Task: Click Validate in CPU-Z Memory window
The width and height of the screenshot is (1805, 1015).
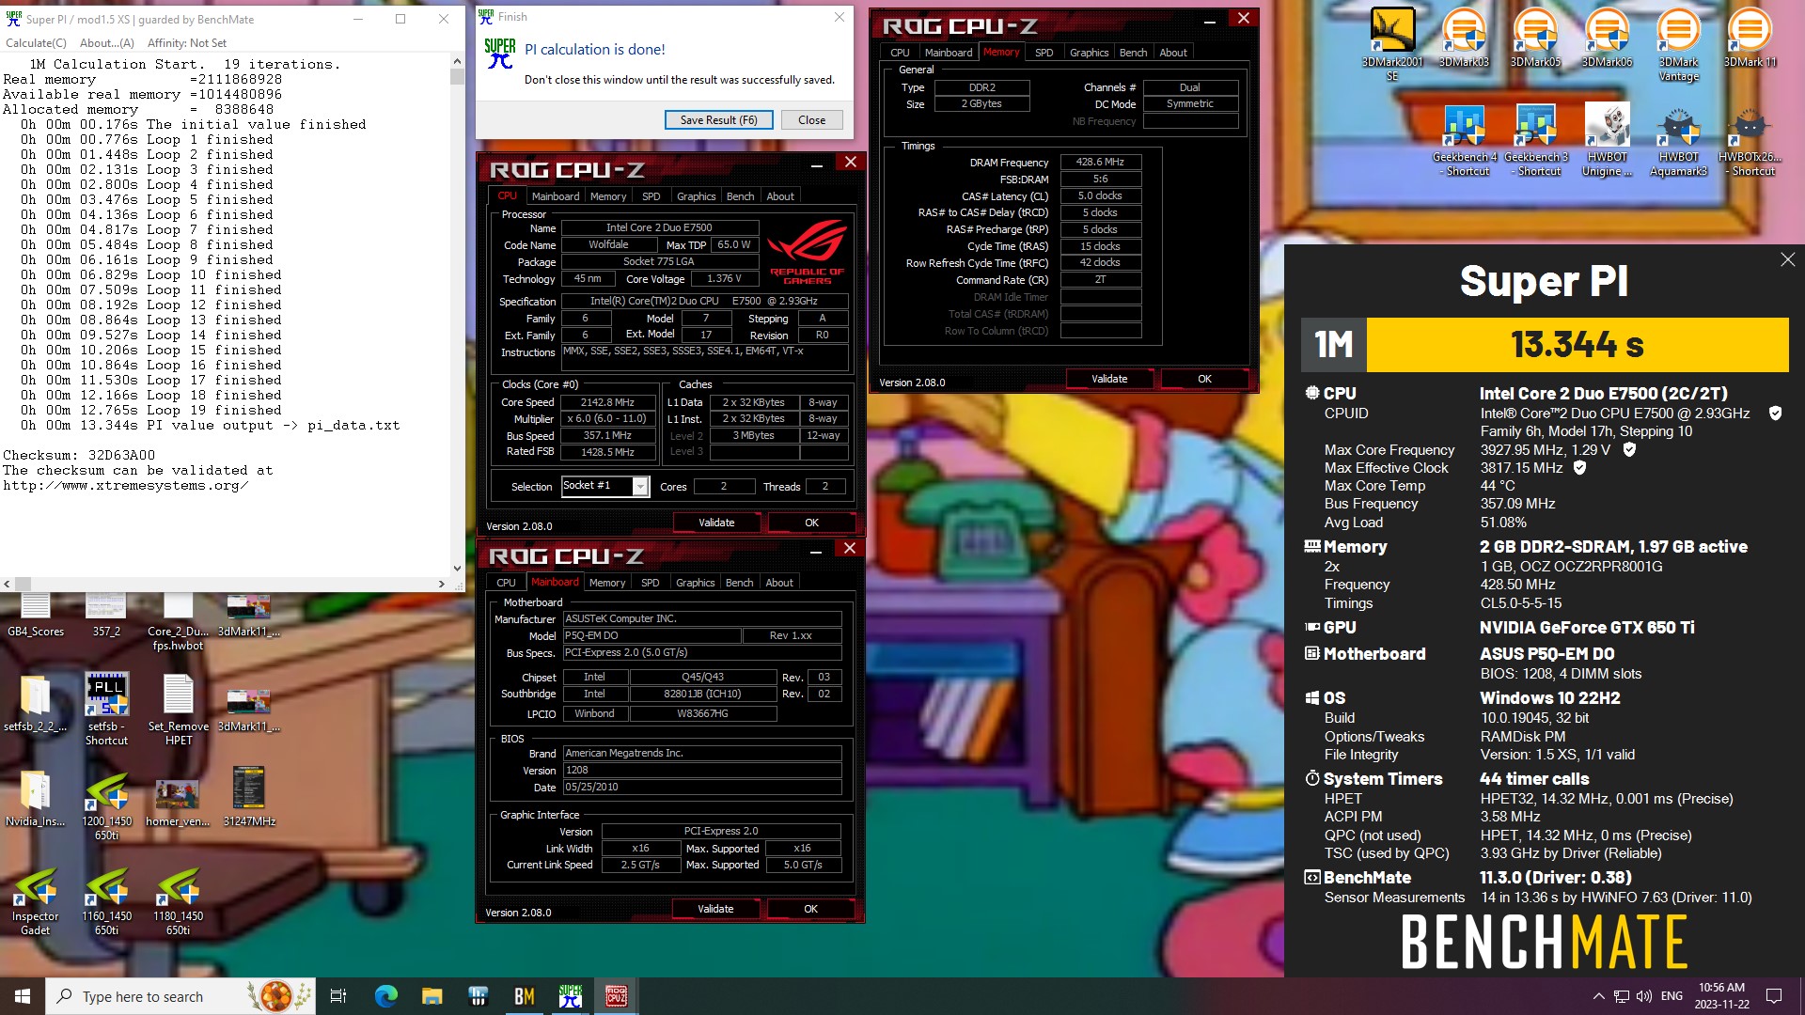Action: (1109, 379)
